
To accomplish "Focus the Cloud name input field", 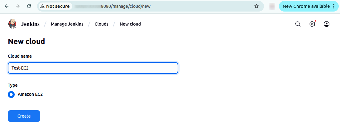I will (93, 68).
